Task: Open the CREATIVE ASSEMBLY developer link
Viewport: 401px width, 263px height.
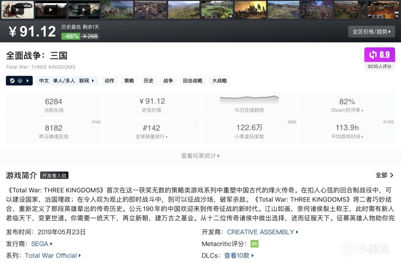Action: 263,232
